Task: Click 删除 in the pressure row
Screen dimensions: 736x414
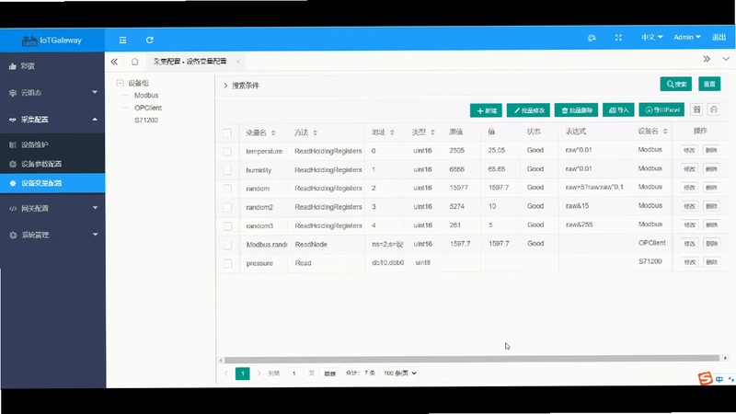Action: click(x=711, y=262)
